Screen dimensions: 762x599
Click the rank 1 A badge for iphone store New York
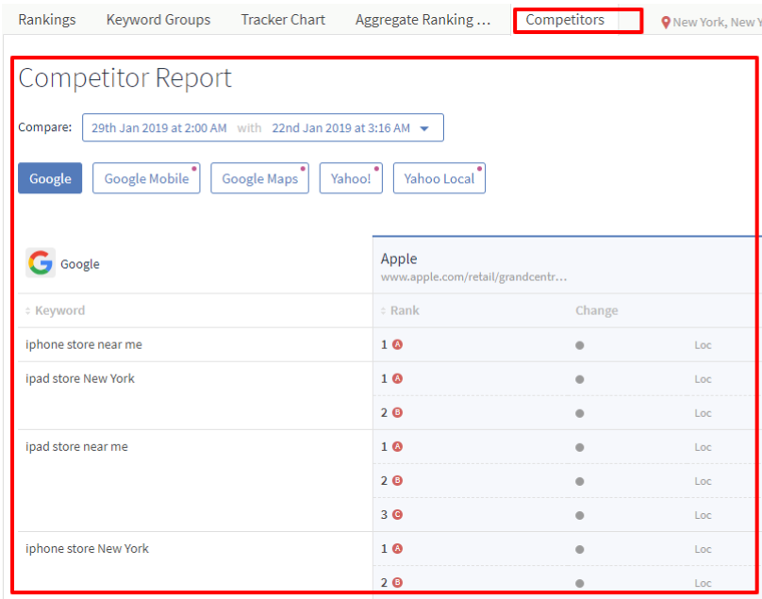click(398, 549)
